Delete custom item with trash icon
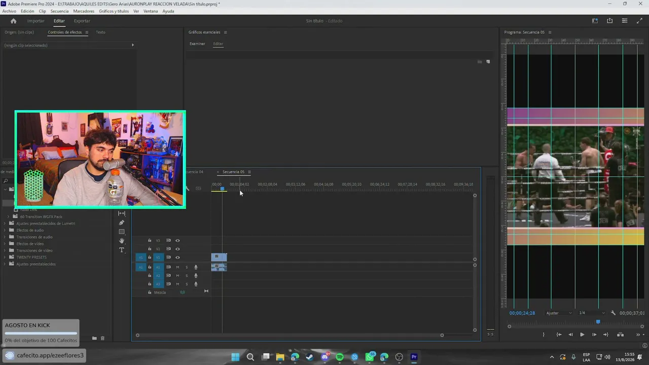Image resolution: width=649 pixels, height=365 pixels. [x=102, y=338]
